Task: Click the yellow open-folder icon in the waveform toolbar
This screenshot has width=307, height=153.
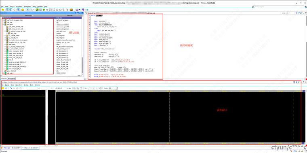Action: pyautogui.click(x=3, y=88)
